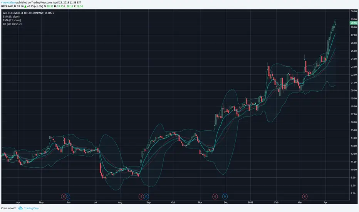
Task: Click the 30.00 price axis label
Action: (x=354, y=11)
